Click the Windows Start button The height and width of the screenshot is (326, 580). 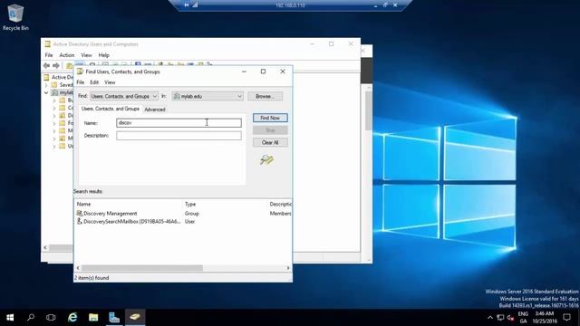[x=10, y=317]
